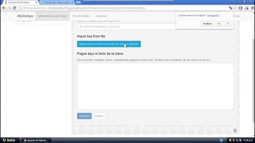This screenshot has width=255, height=143.
Task: Go to File Encryption section
Action: 81,16
